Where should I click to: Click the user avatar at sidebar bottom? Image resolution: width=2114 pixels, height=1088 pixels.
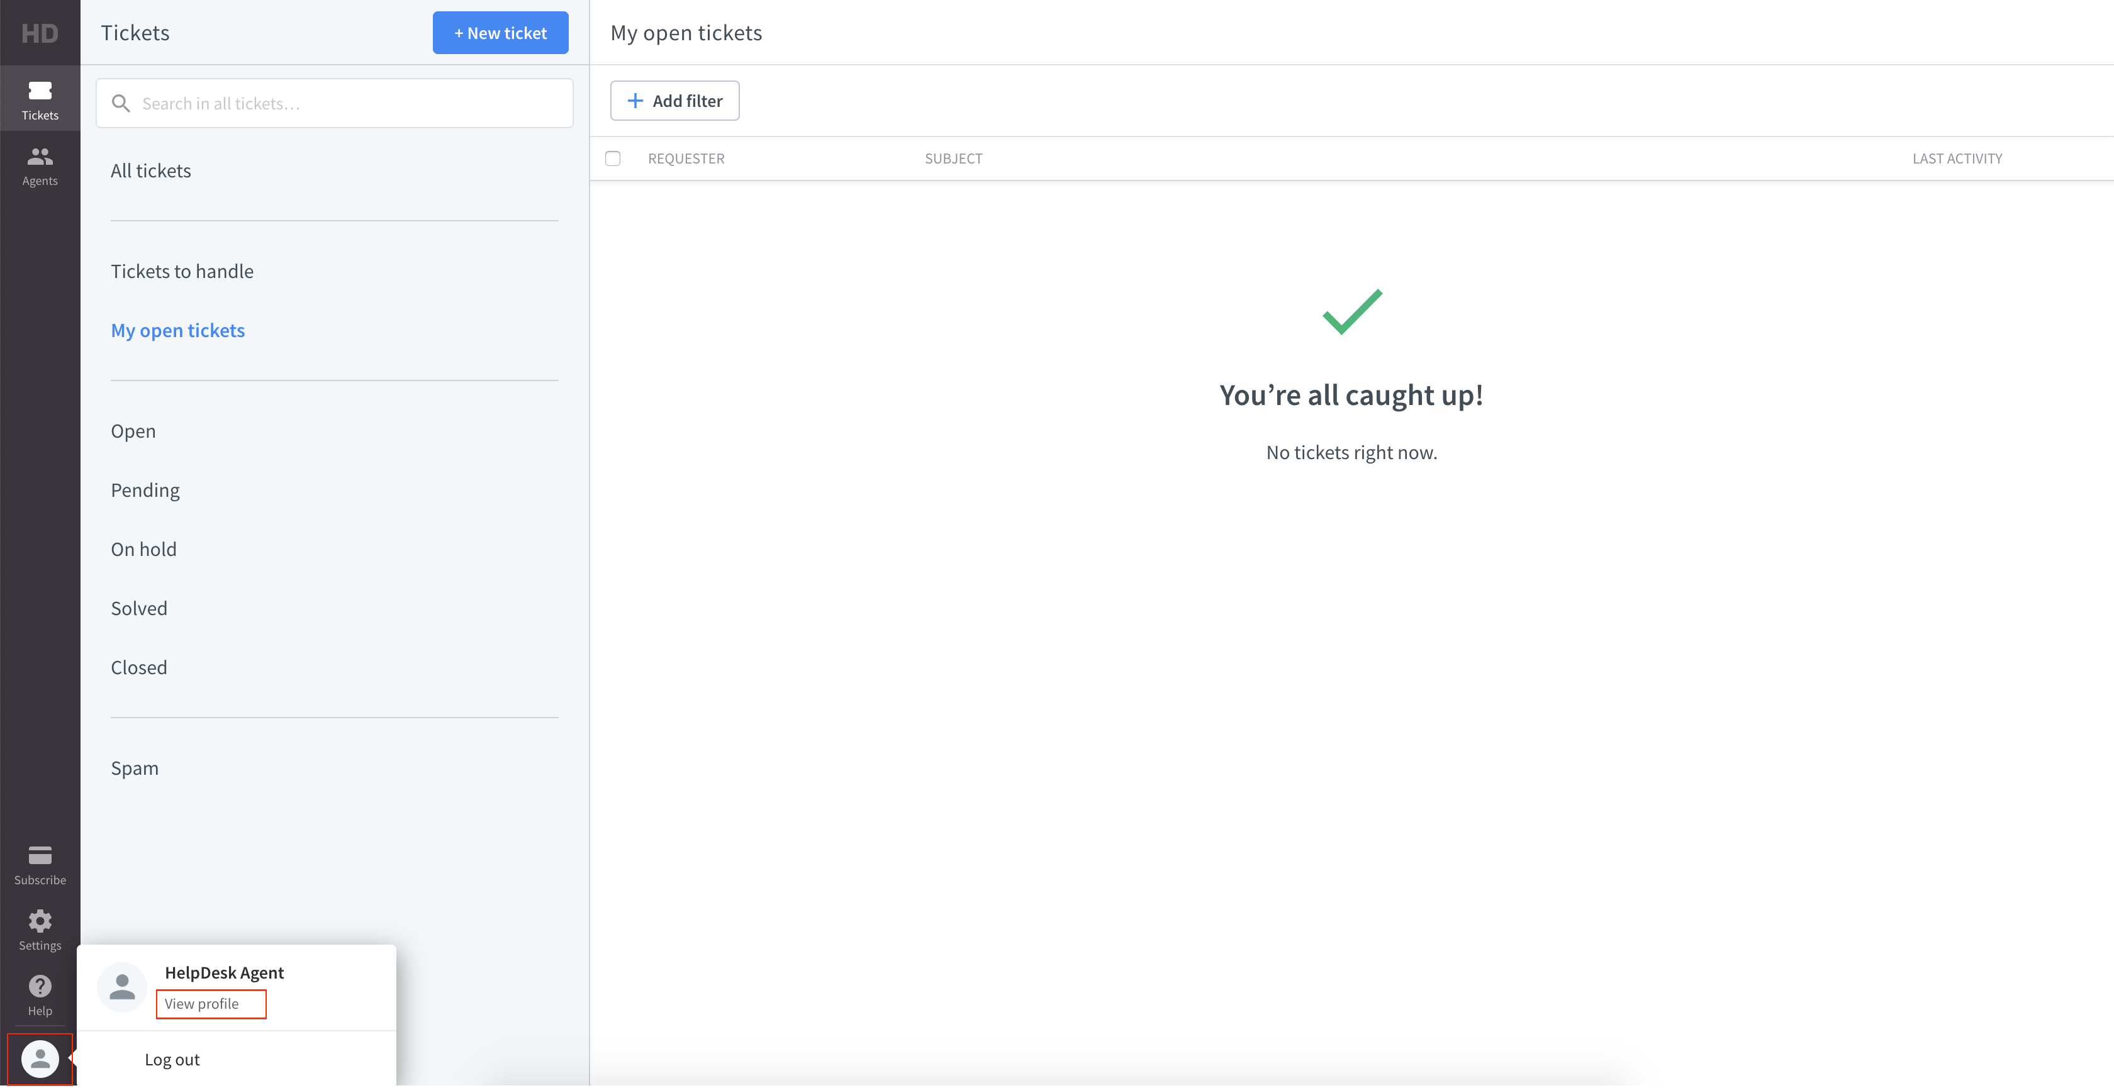pos(40,1059)
